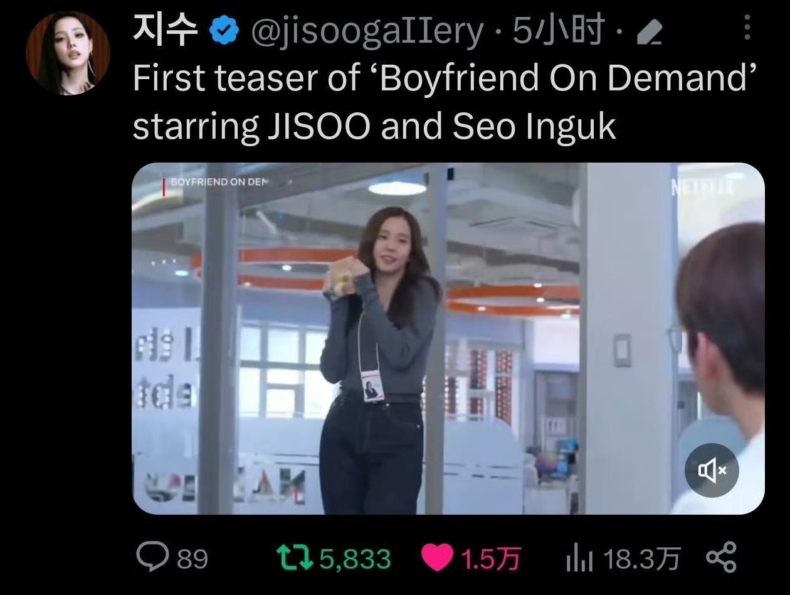Play the Boyfriend On Demand teaser video

(x=448, y=338)
